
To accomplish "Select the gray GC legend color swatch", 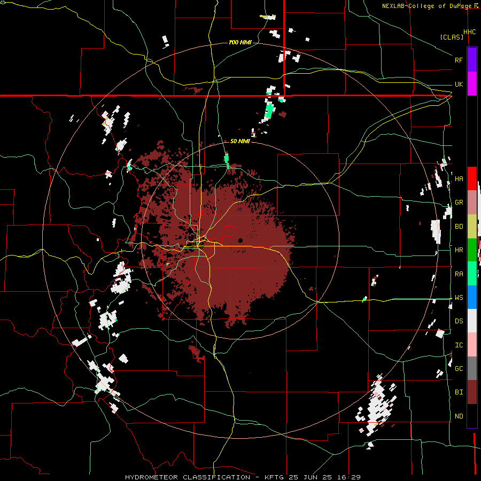I will click(x=472, y=368).
